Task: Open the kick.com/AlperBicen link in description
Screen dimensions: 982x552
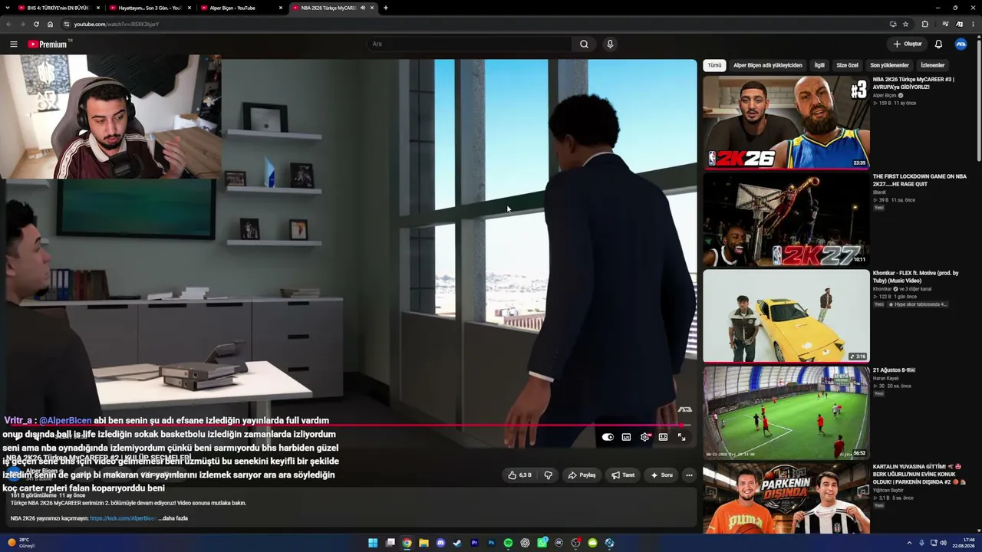Action: point(122,518)
